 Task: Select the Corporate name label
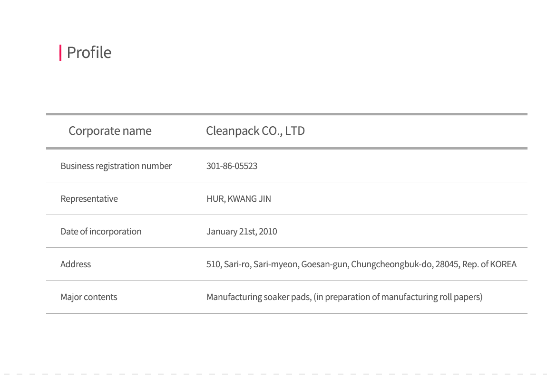pos(110,131)
